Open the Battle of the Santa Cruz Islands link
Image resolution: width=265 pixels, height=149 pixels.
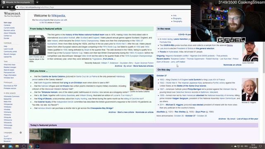click(191, 86)
